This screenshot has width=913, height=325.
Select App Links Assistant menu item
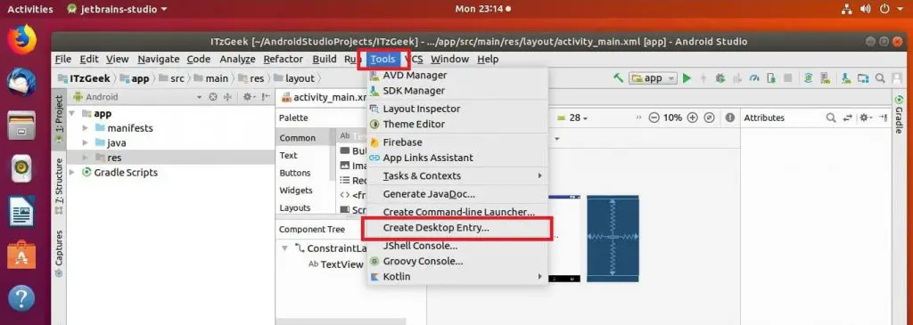(x=457, y=158)
